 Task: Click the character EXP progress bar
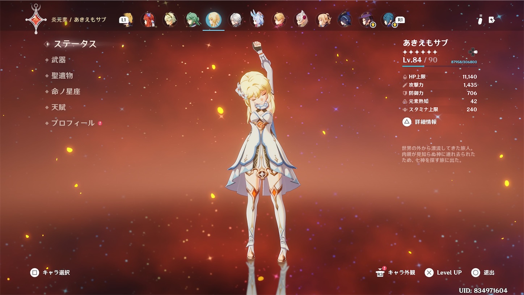coord(440,66)
